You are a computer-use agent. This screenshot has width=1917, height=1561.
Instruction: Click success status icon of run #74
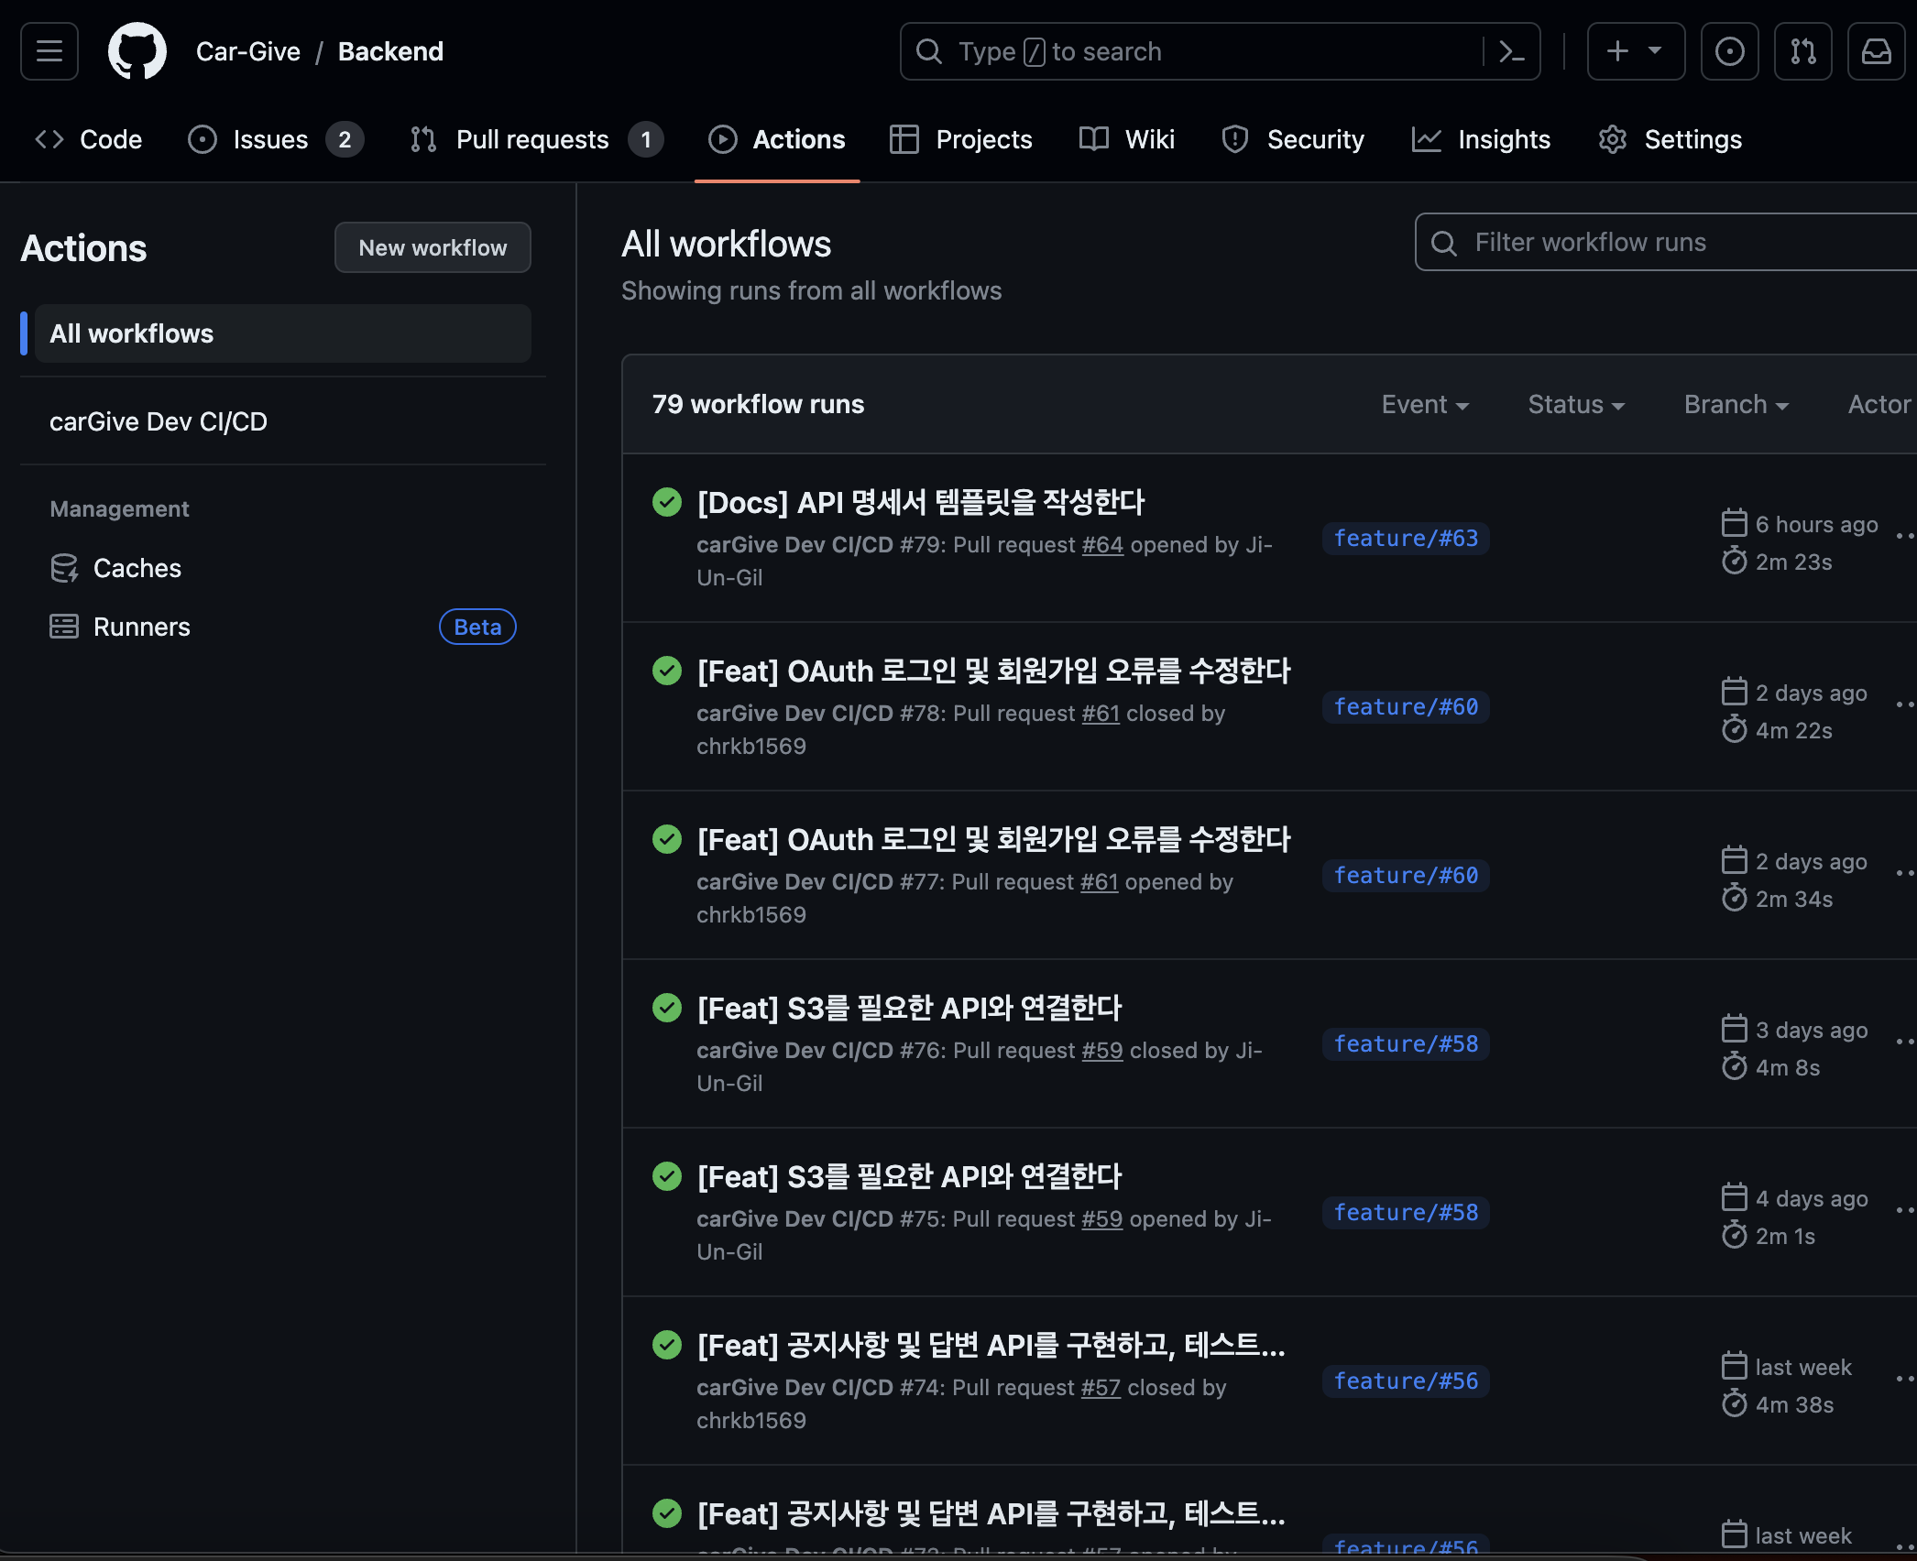point(667,1345)
